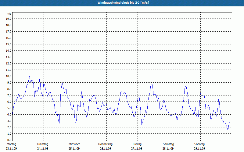
Task: Click the 16,0 y-axis value
Action: (9, 38)
